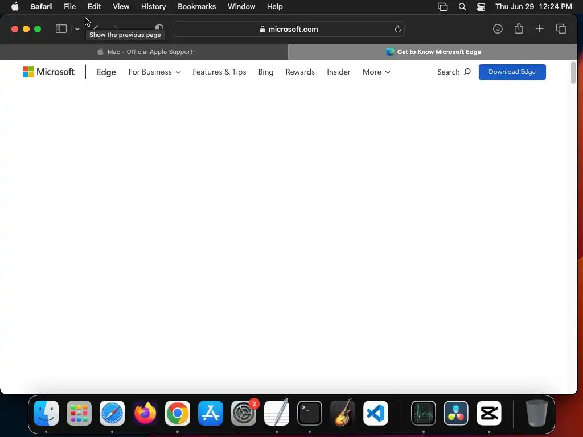This screenshot has width=583, height=437.
Task: Open the Insider link
Action: point(339,72)
